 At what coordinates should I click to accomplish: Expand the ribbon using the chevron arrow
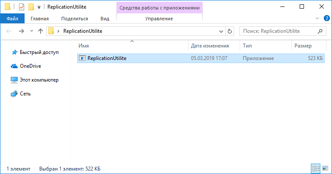coord(317,19)
